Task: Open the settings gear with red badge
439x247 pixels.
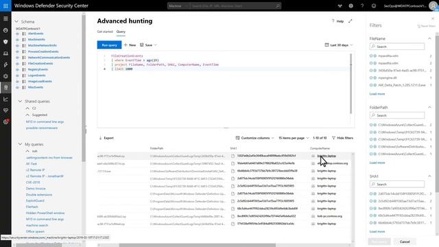Action: click(5, 121)
